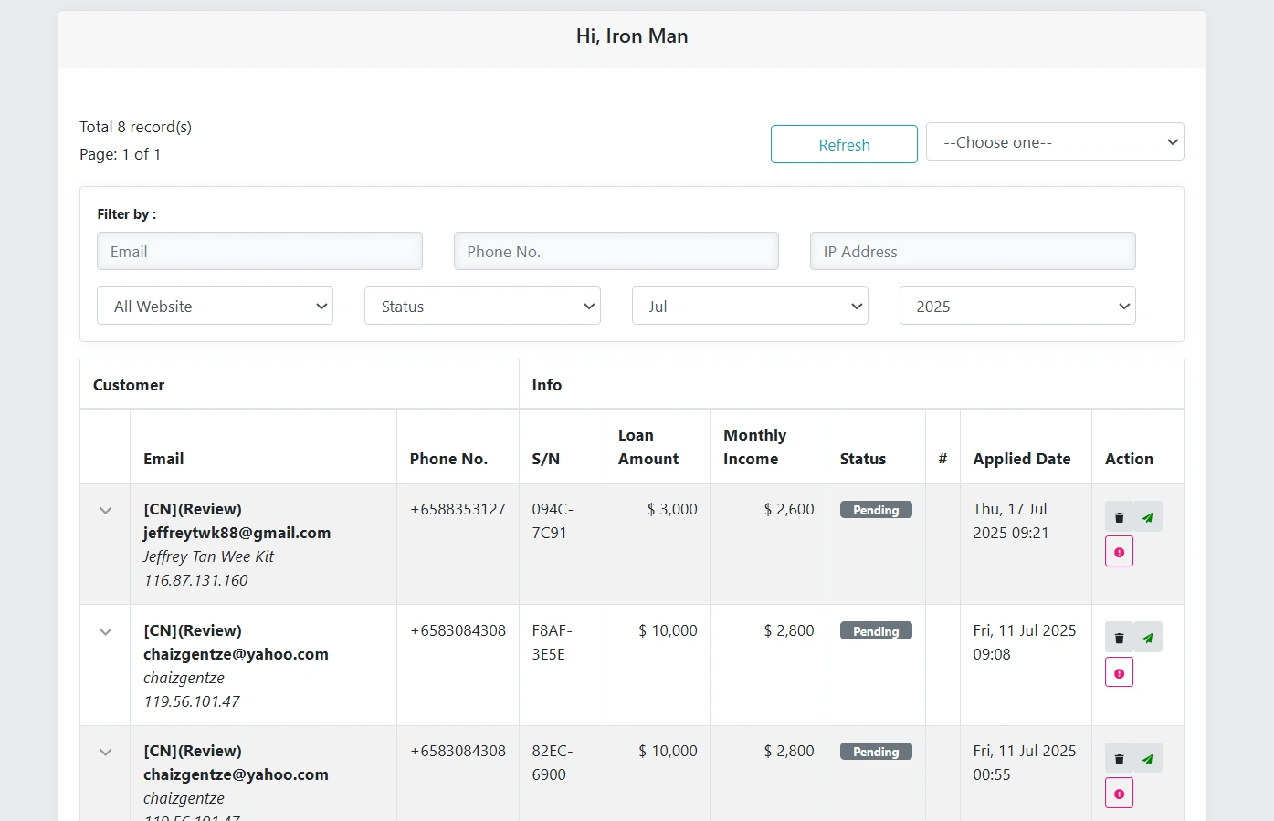1274x821 pixels.
Task: Click pink exclamation icon for S/N F8AF-3E5E
Action: pos(1119,672)
